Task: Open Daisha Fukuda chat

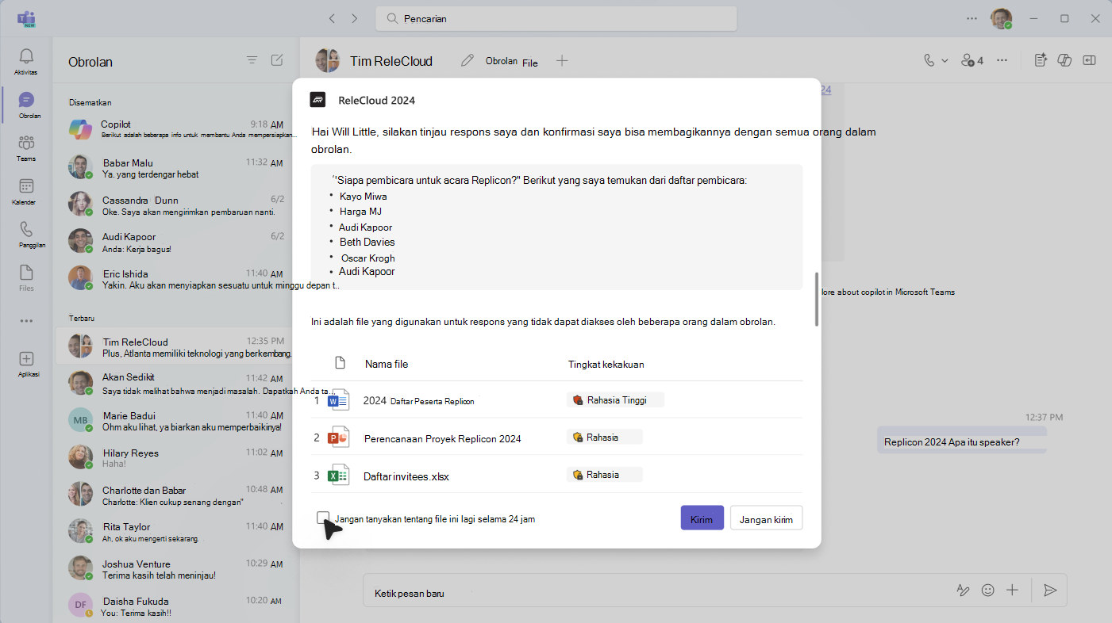Action: (x=175, y=606)
